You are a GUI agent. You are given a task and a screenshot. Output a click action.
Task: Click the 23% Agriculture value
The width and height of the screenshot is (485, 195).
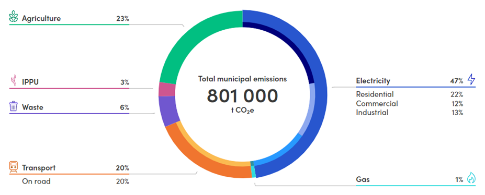pos(123,18)
